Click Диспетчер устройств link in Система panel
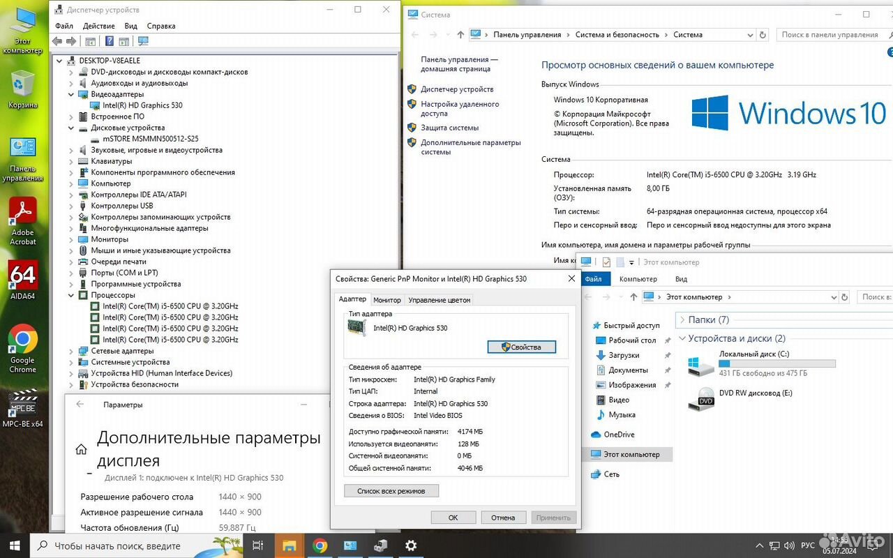The image size is (893, 558). pyautogui.click(x=457, y=89)
